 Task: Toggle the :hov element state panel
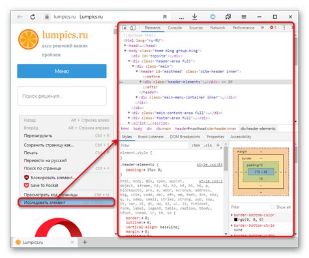pos(196,145)
